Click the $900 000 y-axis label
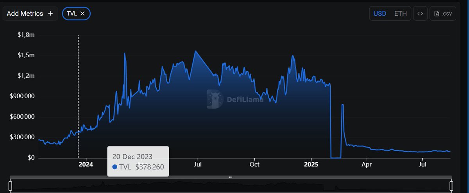The height and width of the screenshot is (193, 469). tap(22, 96)
